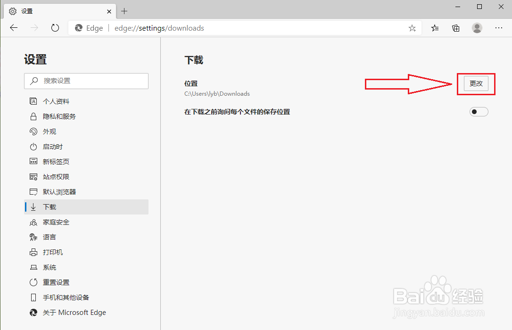Open 默认浏览器 settings section
This screenshot has width=512, height=330.
coord(86,192)
